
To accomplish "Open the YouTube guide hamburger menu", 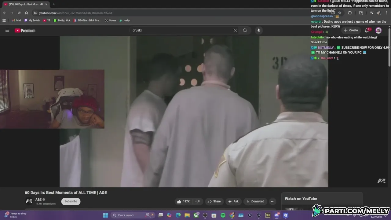I will [x=7, y=30].
